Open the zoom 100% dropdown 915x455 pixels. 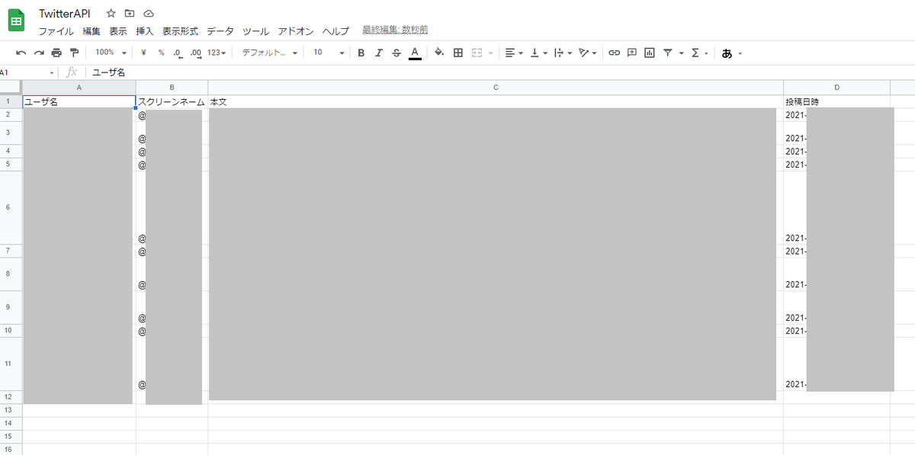[x=111, y=53]
